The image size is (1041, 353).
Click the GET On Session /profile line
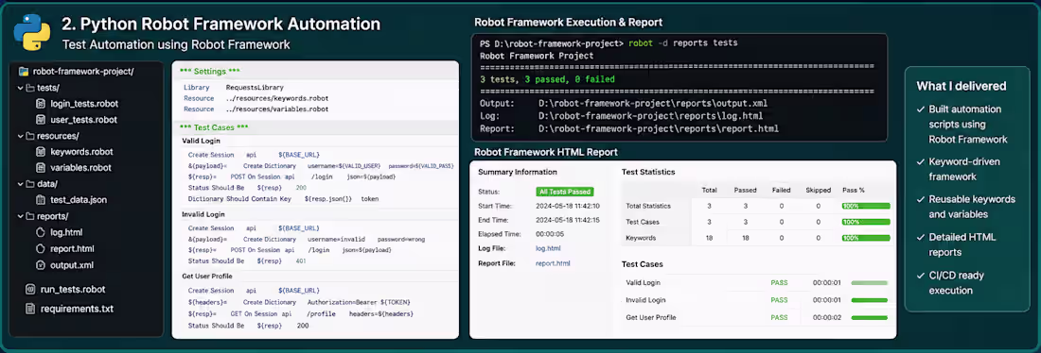[x=301, y=314]
